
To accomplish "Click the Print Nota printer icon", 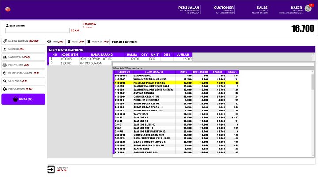I will coord(5,65).
